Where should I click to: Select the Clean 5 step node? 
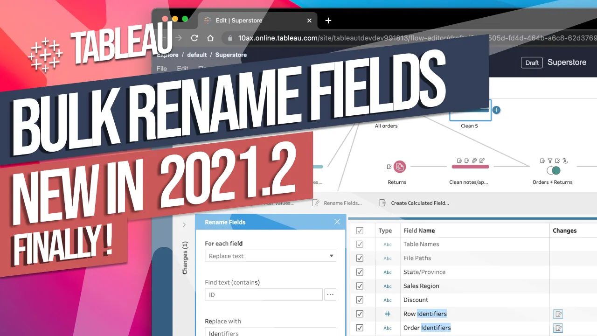coord(470,110)
